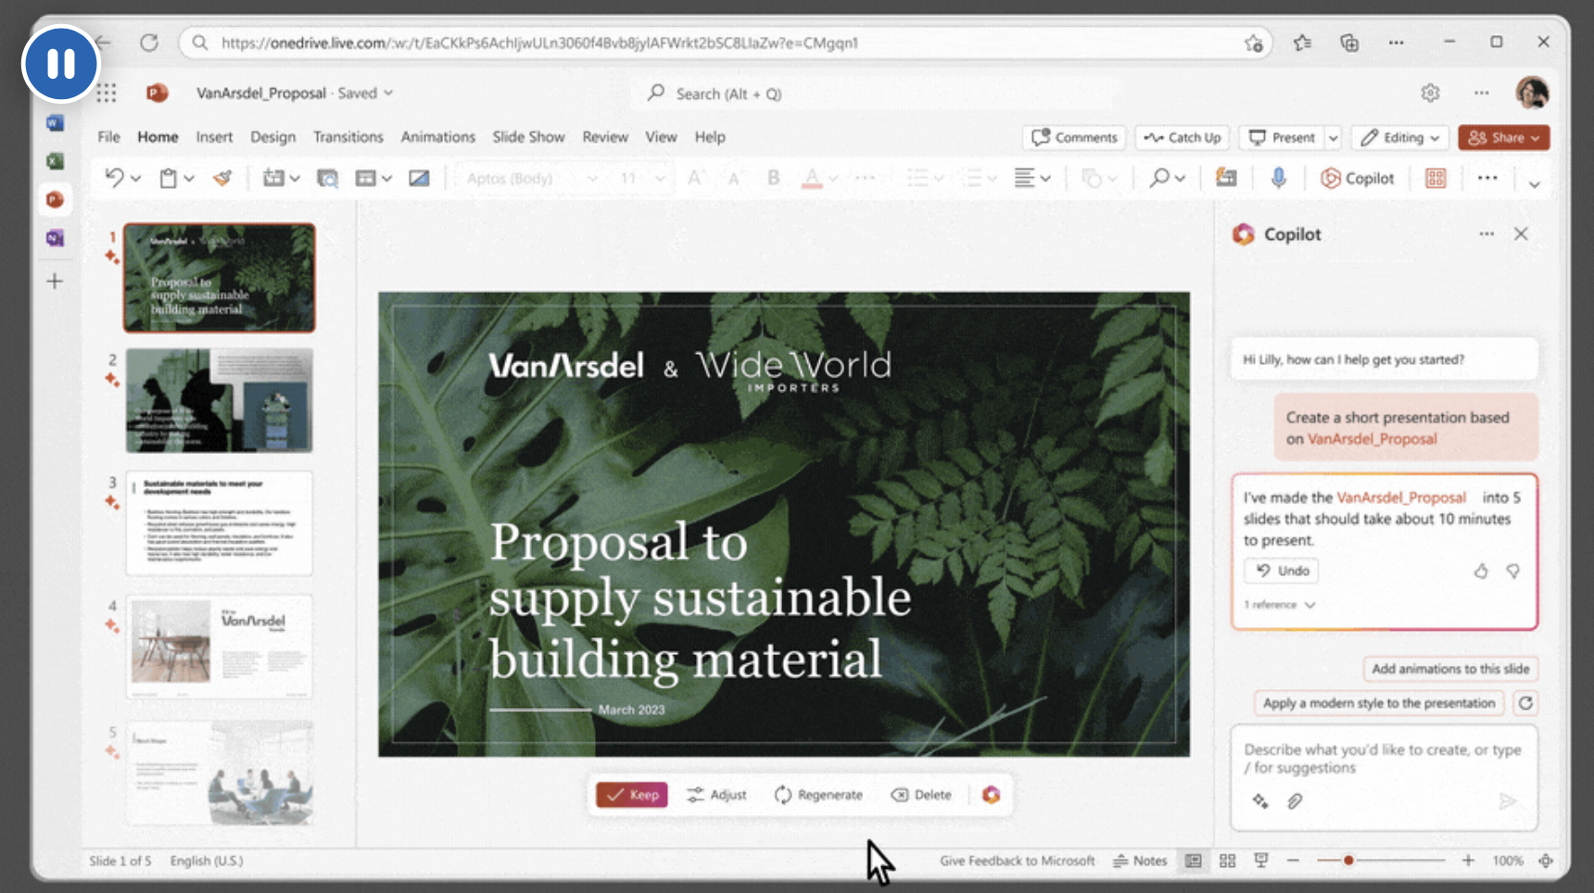
Task: Pause playback with the blue pause button
Action: (x=60, y=64)
